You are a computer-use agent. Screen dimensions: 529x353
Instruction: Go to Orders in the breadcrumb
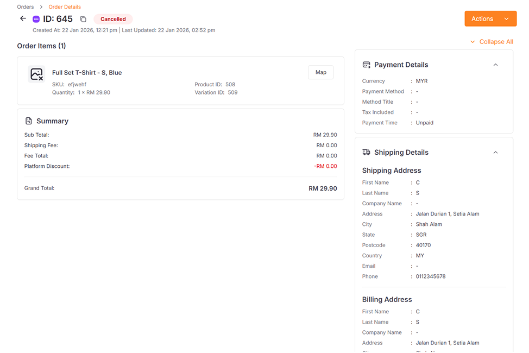pyautogui.click(x=25, y=7)
